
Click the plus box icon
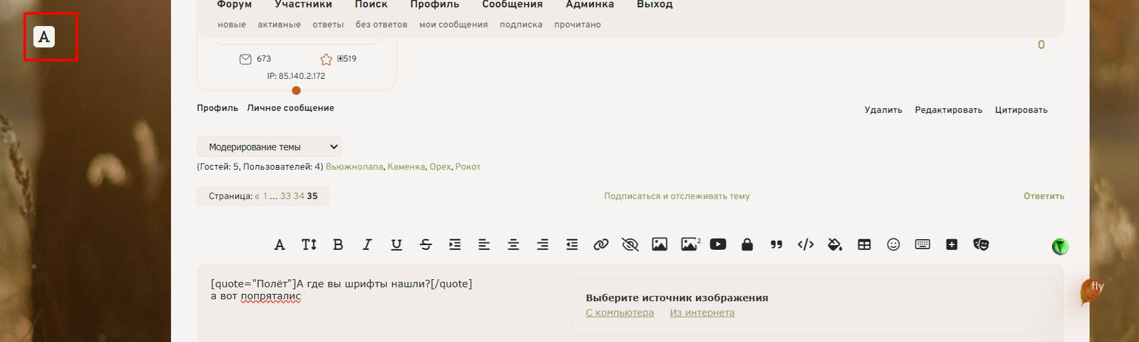952,244
